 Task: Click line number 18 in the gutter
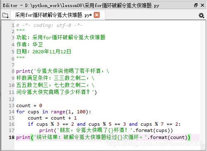[12, 137]
